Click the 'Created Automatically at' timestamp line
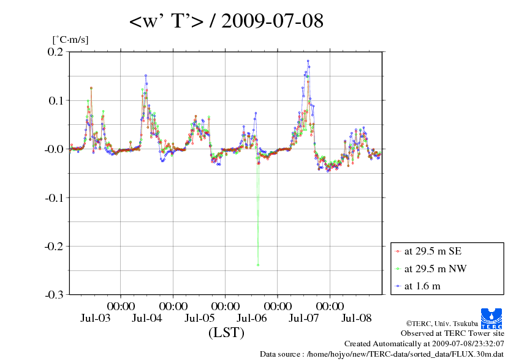Image resolution: width=516 pixels, height=364 pixels. click(424, 344)
